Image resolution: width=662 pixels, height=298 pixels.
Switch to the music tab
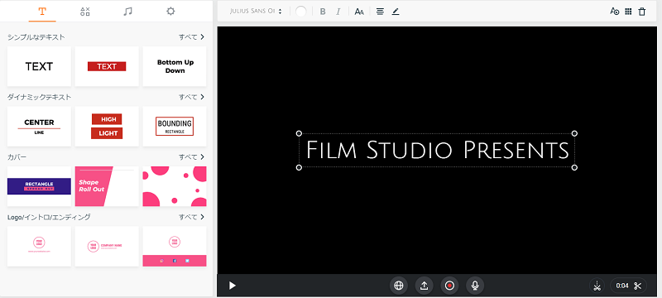pyautogui.click(x=127, y=12)
